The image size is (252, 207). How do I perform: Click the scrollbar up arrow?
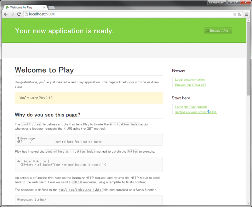248,20
